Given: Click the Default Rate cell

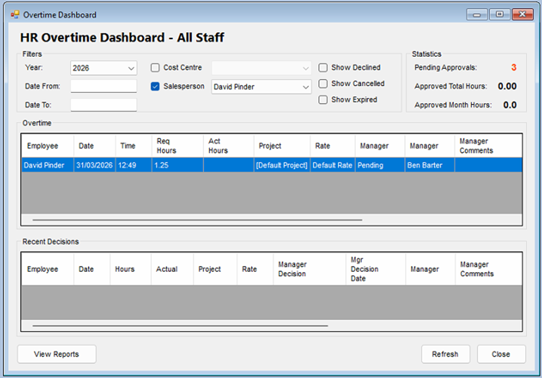Looking at the screenshot, I should click(332, 165).
